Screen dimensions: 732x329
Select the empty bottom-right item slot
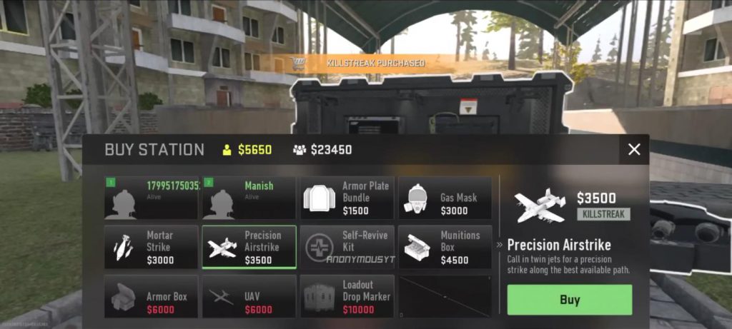[x=445, y=297]
